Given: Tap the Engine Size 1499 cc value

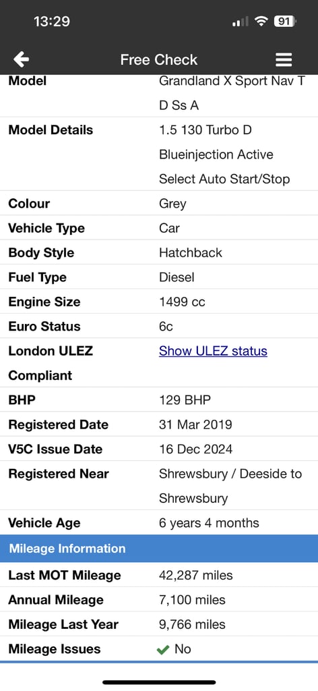Looking at the screenshot, I should tap(182, 302).
